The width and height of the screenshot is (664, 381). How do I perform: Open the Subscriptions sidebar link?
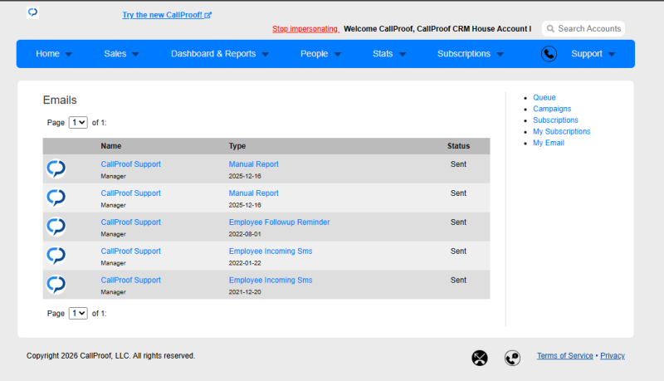point(555,120)
